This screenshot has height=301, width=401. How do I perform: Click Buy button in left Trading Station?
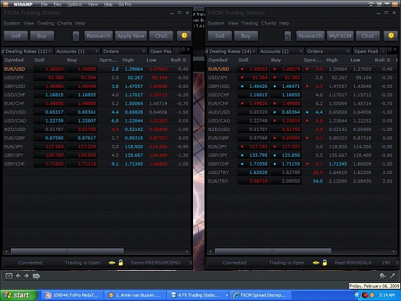42,36
